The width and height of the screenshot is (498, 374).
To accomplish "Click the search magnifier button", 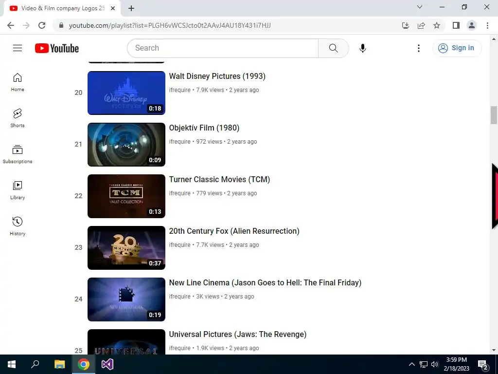I will pos(334,48).
